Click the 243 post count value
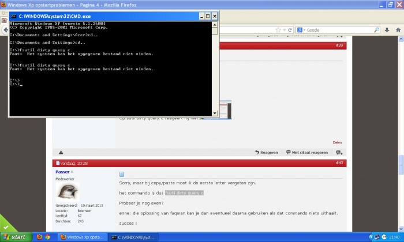Viewport: 404px width, 242px height. 81,221
